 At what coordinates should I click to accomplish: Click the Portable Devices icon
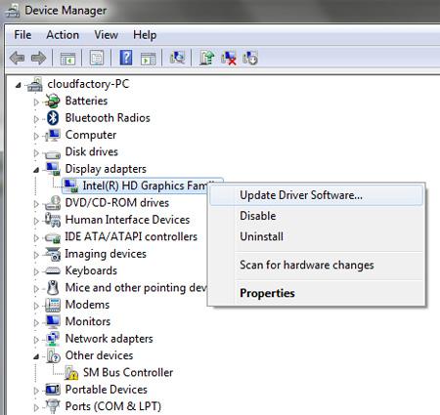[53, 390]
